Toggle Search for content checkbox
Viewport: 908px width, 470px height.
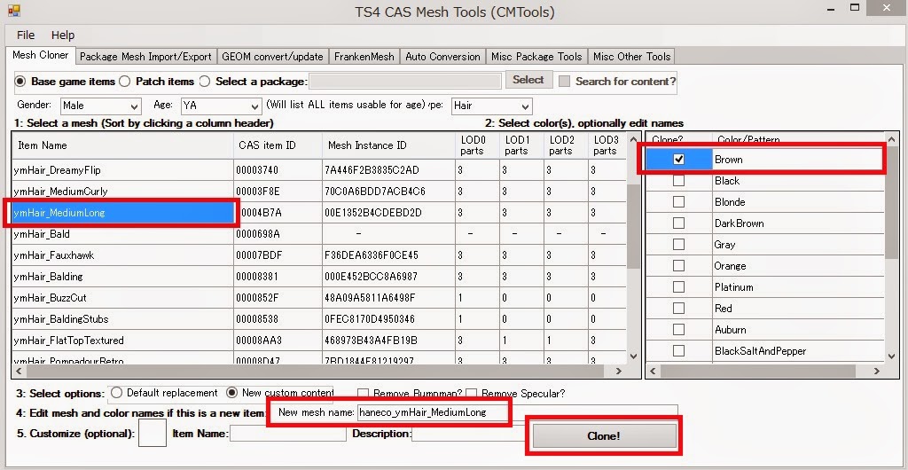(564, 82)
